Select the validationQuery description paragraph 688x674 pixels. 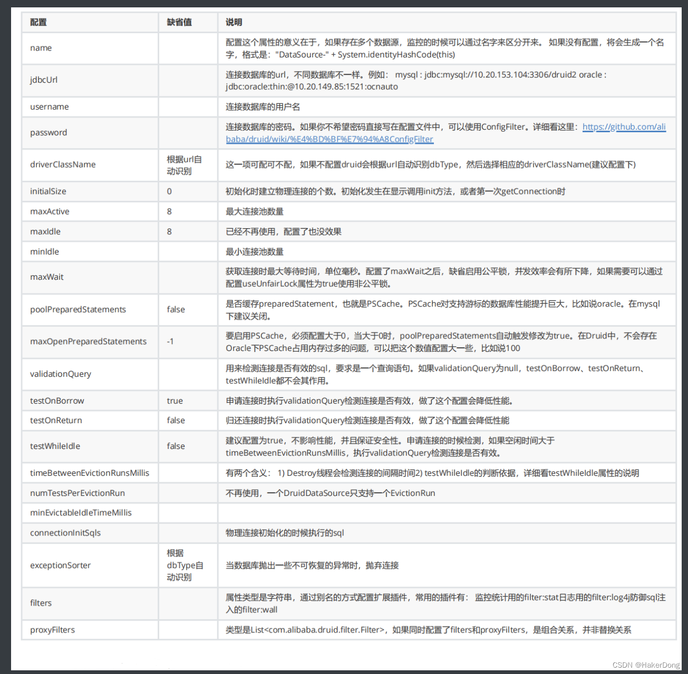tap(435, 374)
